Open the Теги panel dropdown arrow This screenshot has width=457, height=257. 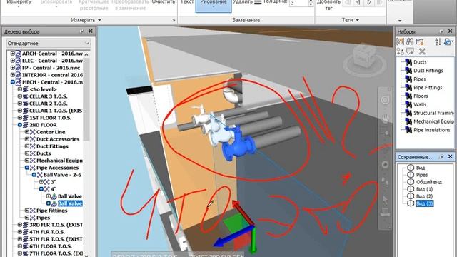(357, 20)
